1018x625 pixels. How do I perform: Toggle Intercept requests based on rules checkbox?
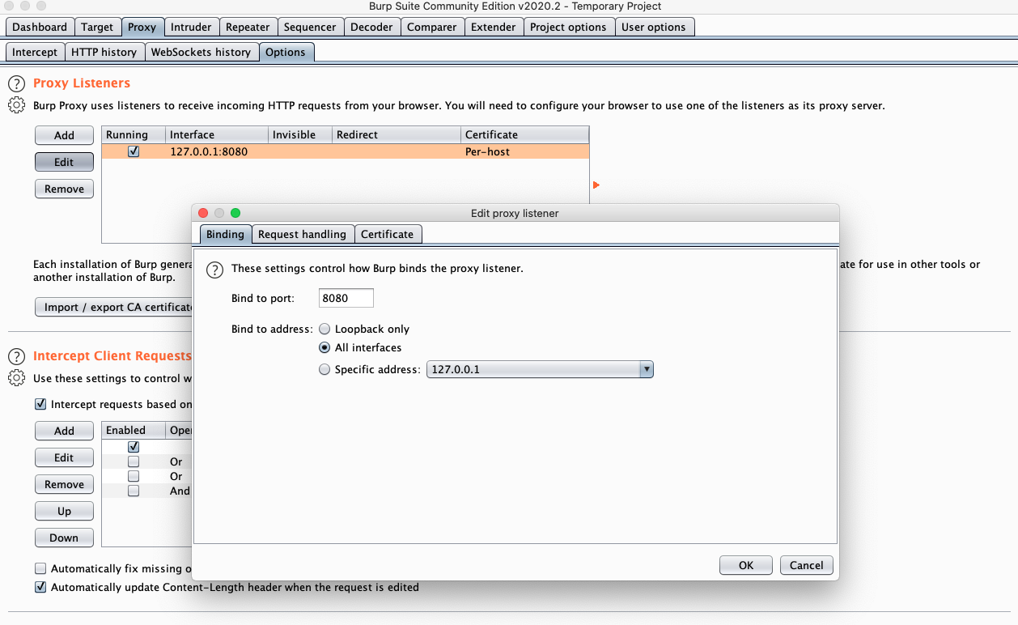40,405
